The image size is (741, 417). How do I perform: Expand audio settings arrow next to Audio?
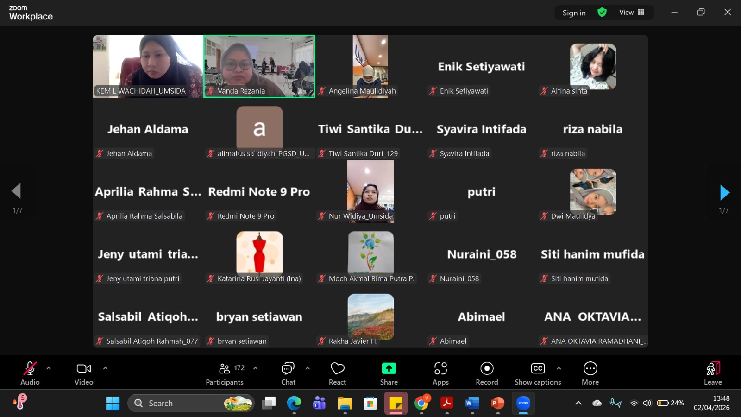click(49, 368)
